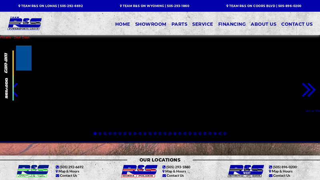Click the Wyoming location pin icon in header
This screenshot has height=180, width=320.
(x=121, y=6)
